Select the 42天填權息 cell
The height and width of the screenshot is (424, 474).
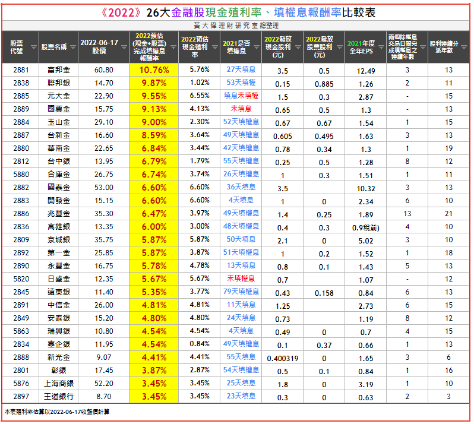pyautogui.click(x=241, y=148)
